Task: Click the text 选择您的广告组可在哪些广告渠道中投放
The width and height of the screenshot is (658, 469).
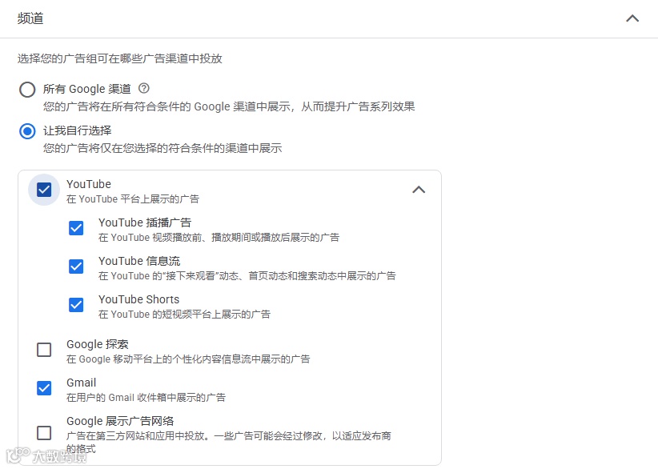Action: click(x=119, y=58)
